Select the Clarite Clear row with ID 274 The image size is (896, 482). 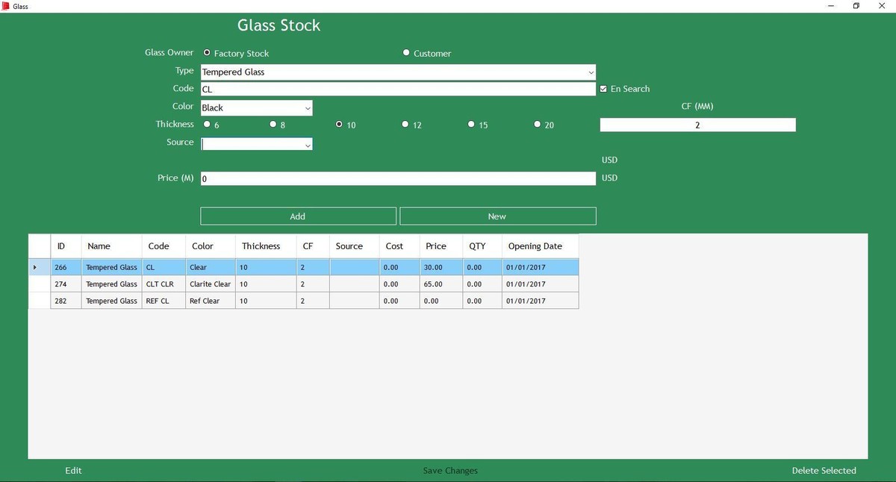(211, 284)
